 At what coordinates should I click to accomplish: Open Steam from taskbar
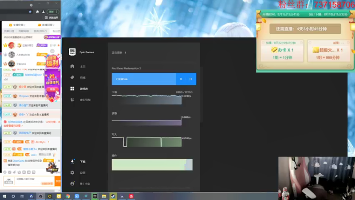click(113, 196)
